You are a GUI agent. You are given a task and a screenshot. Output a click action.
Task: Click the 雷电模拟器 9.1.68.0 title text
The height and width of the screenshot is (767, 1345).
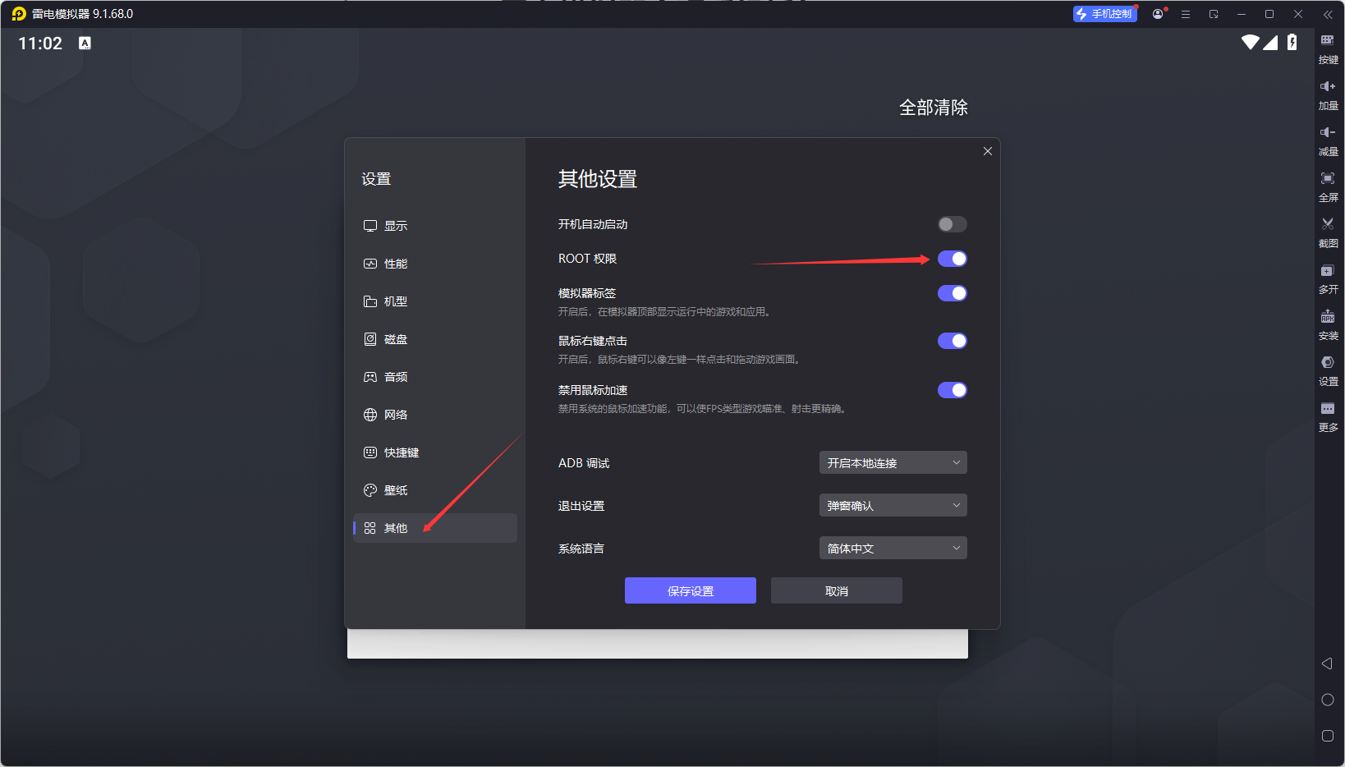pos(83,14)
